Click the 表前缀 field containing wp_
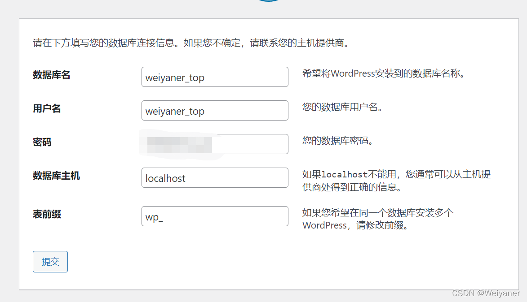 [215, 216]
